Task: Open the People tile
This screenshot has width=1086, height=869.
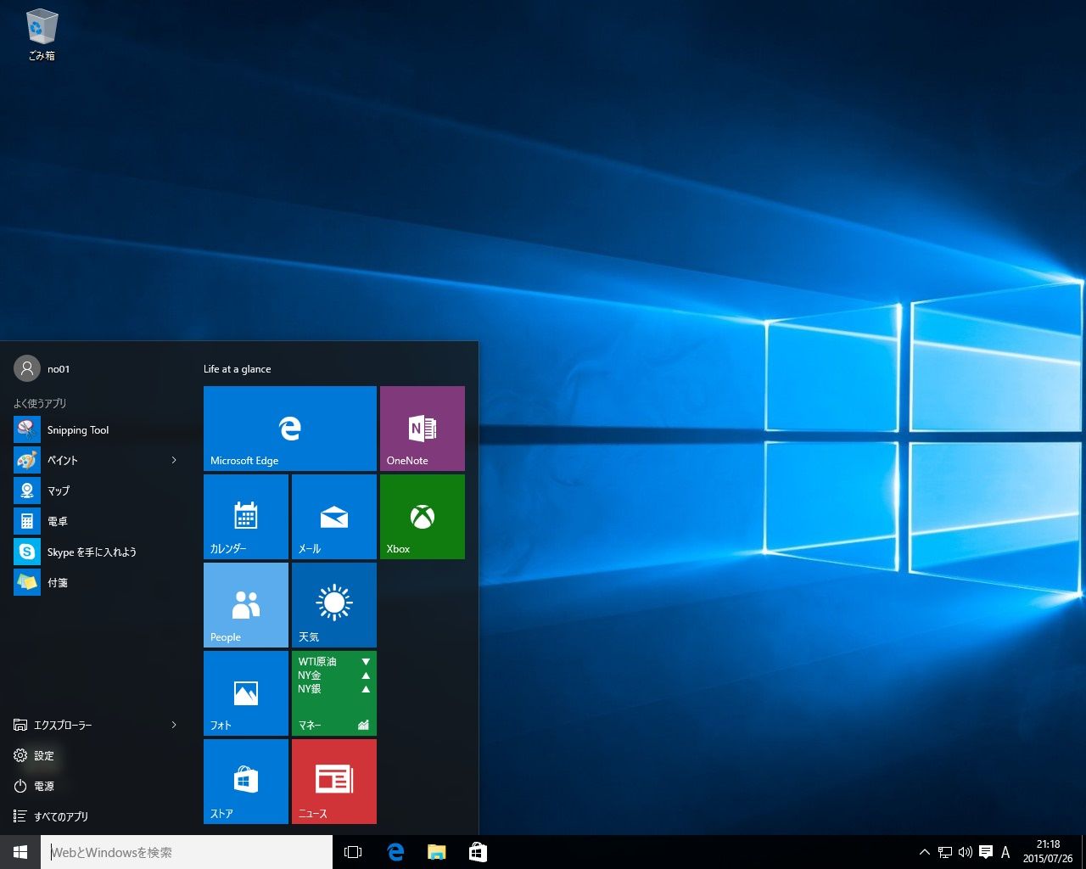Action: [x=246, y=605]
